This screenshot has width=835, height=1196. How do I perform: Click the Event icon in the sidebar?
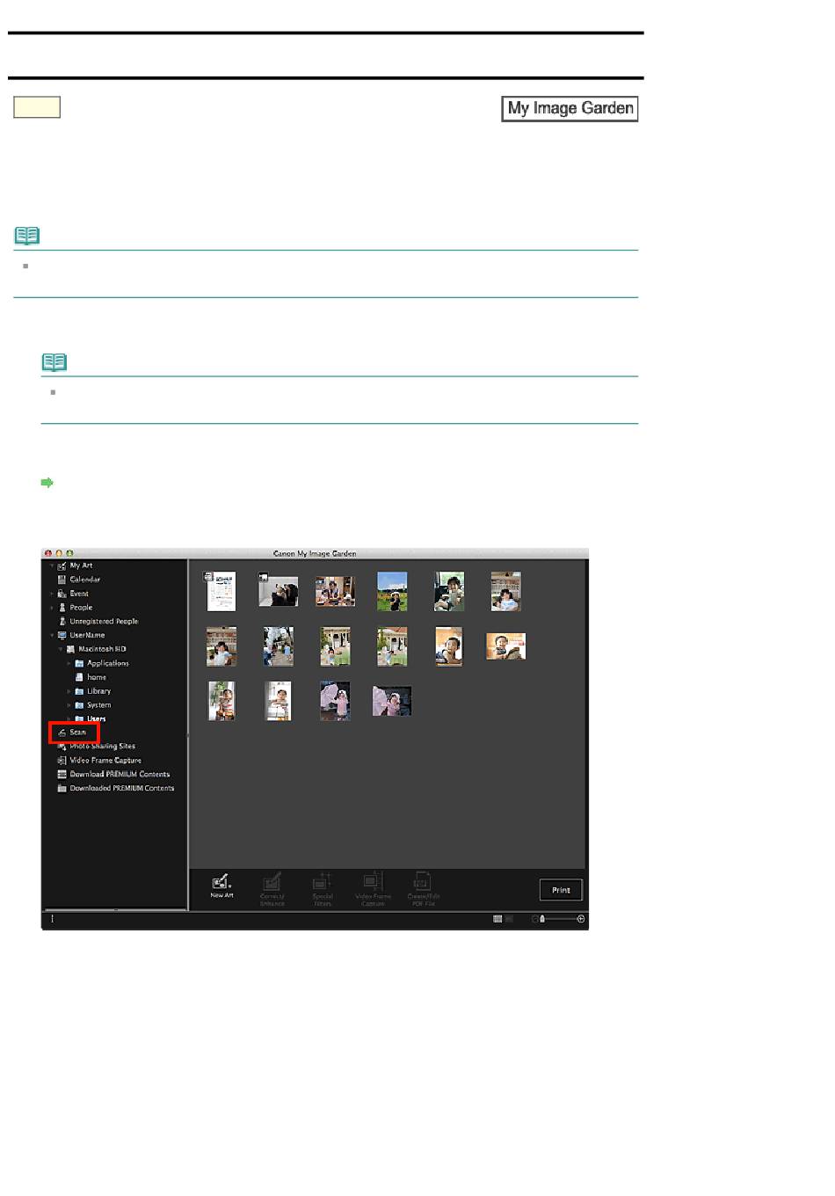click(62, 594)
